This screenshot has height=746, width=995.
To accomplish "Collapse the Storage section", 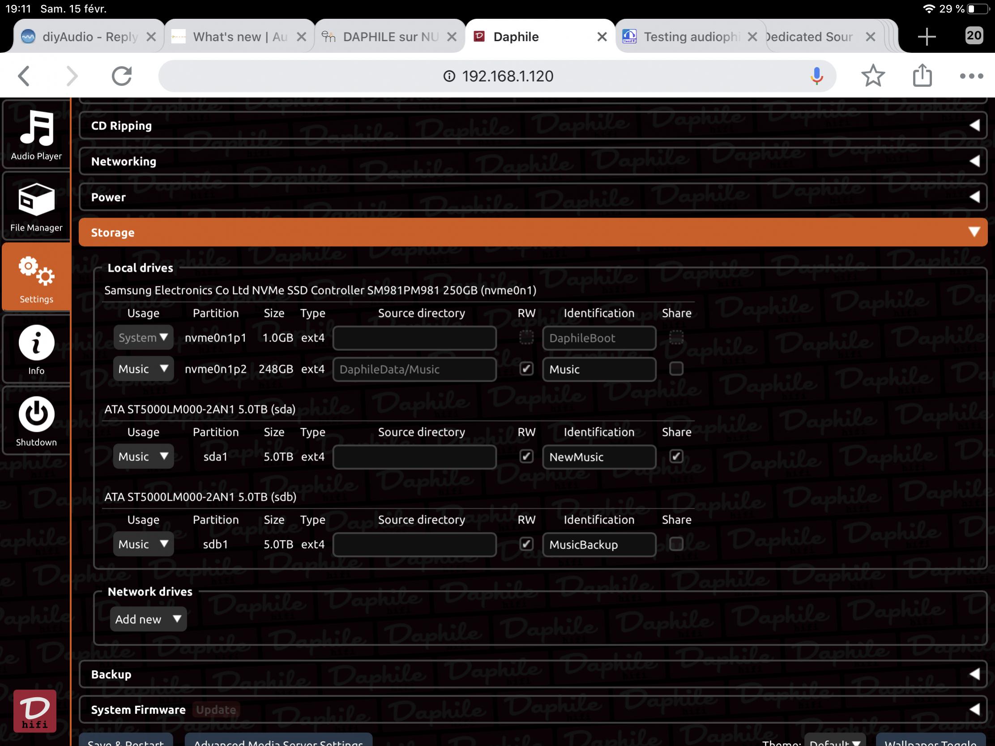I will coord(533,232).
